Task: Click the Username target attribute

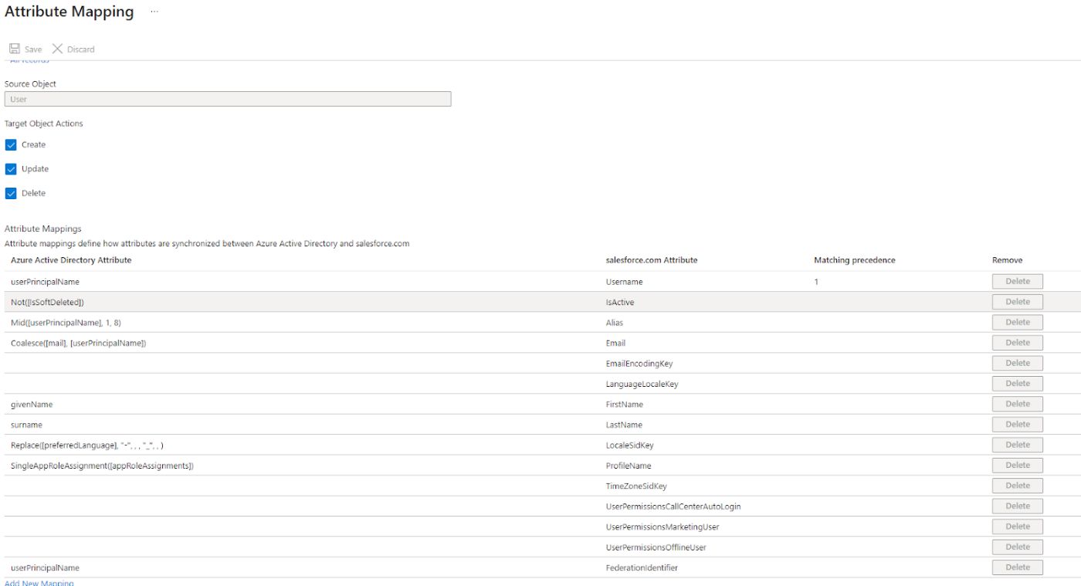Action: click(x=624, y=282)
